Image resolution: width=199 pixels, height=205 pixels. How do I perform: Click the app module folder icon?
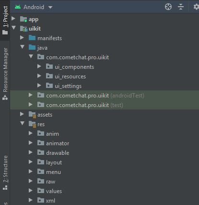click(x=23, y=19)
